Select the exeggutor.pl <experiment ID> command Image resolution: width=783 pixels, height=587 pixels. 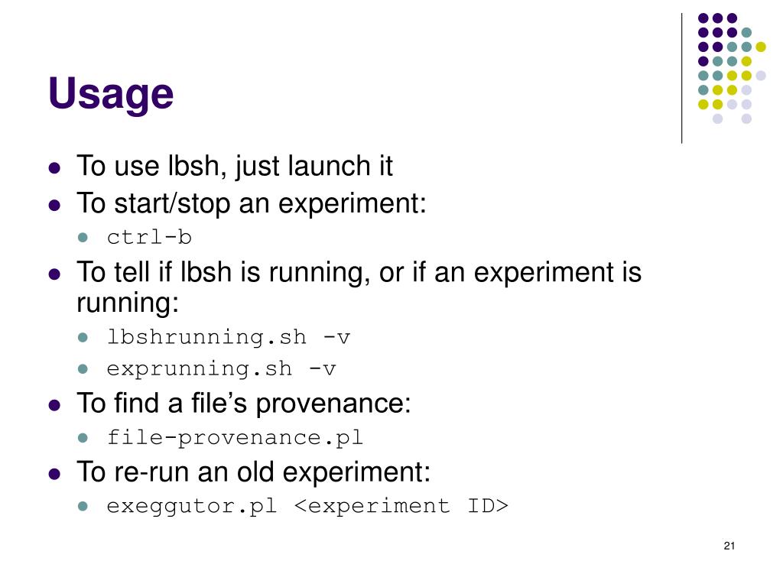click(x=307, y=506)
